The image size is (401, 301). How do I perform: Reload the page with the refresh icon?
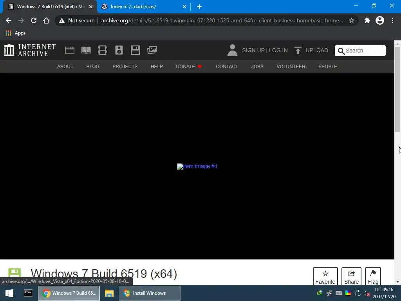34,20
